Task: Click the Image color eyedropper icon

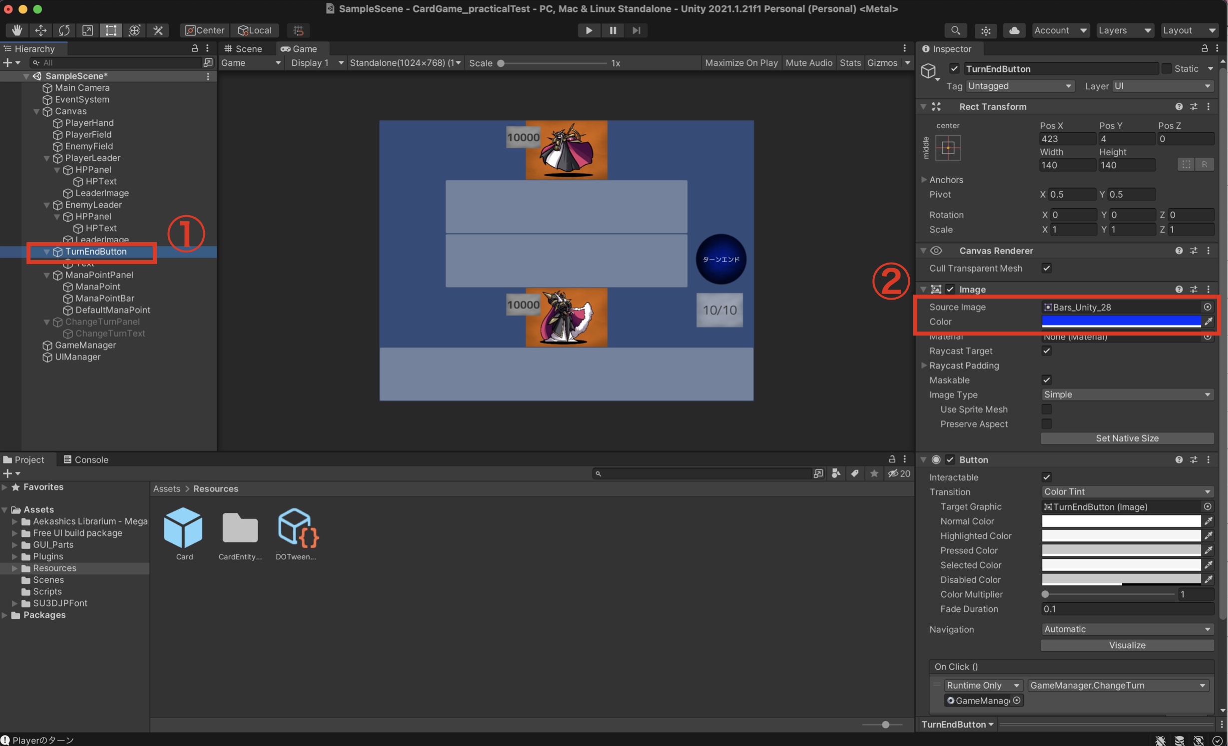Action: point(1208,322)
